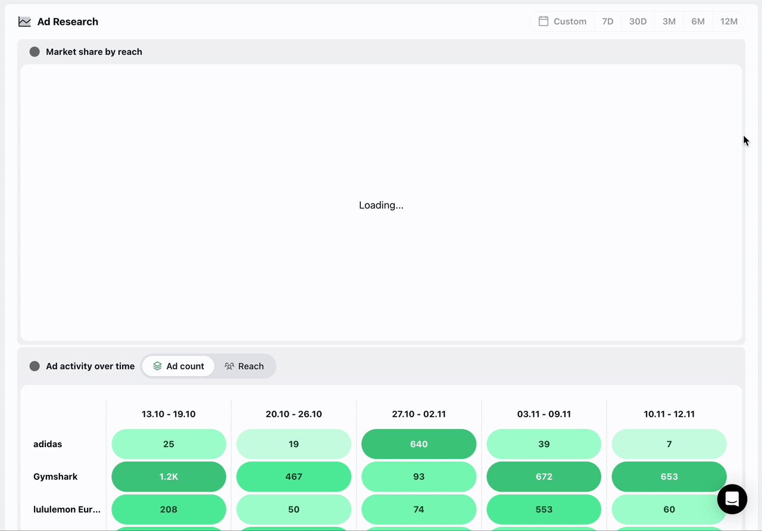This screenshot has width=762, height=531.
Task: Click the 27.10 - 02.11 column header
Action: pos(419,414)
